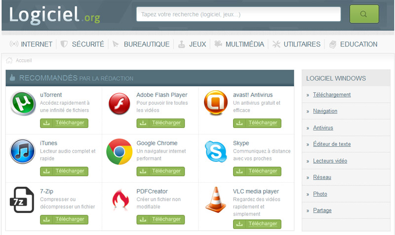Click the VLC media player title
This screenshot has height=235, width=395.
256,192
